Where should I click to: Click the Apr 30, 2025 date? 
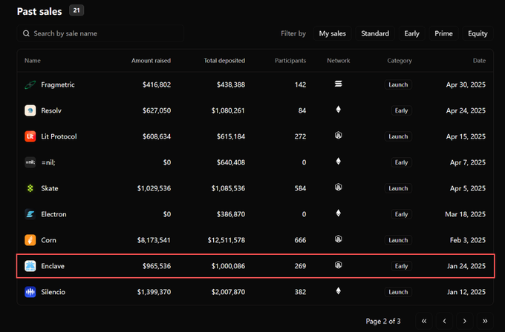[466, 84]
